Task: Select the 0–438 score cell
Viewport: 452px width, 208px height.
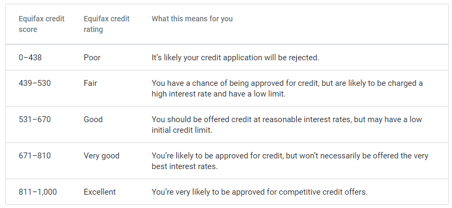Action: tap(30, 58)
